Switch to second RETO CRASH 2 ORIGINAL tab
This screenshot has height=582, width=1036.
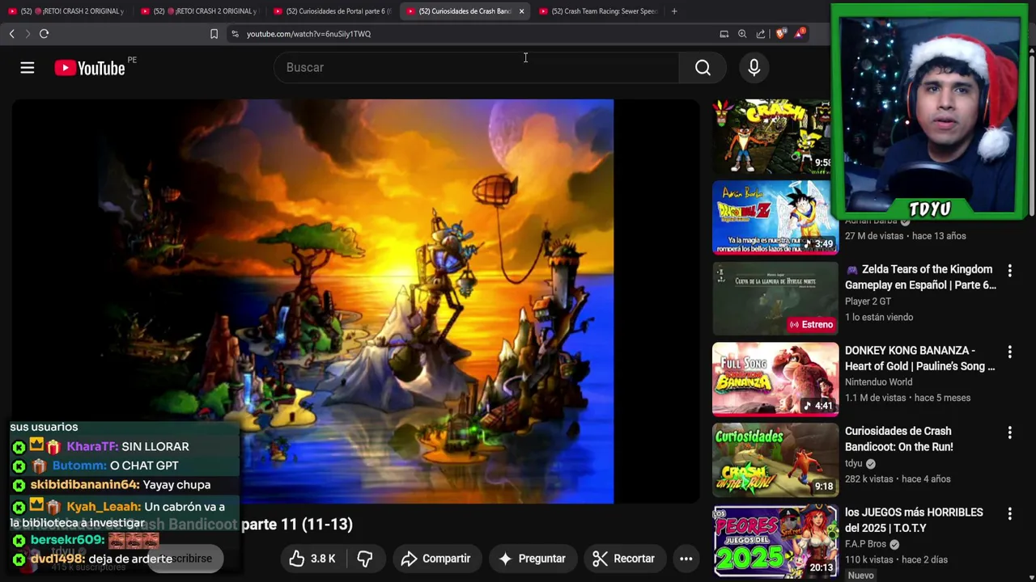[x=198, y=11]
